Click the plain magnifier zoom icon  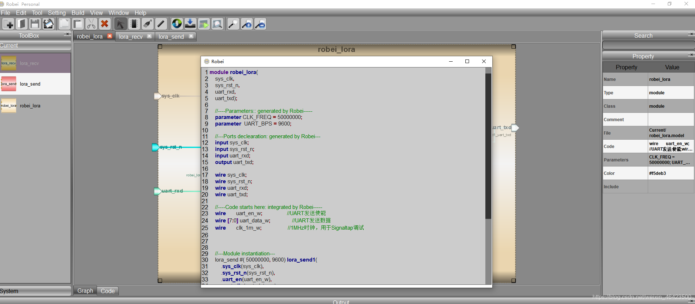233,24
